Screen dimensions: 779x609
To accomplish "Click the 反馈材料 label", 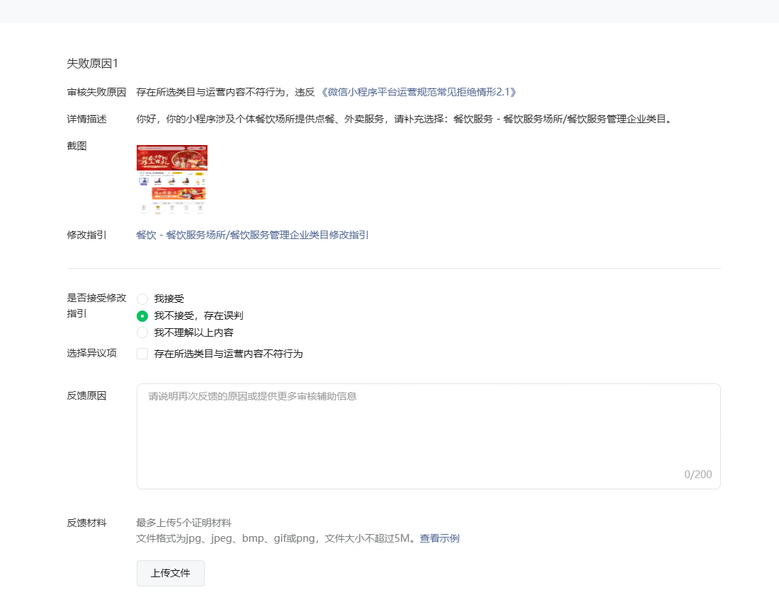I will point(86,523).
